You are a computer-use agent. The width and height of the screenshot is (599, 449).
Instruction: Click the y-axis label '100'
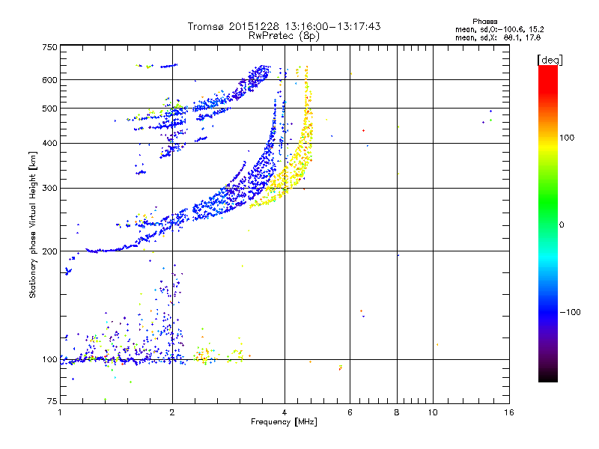49,360
